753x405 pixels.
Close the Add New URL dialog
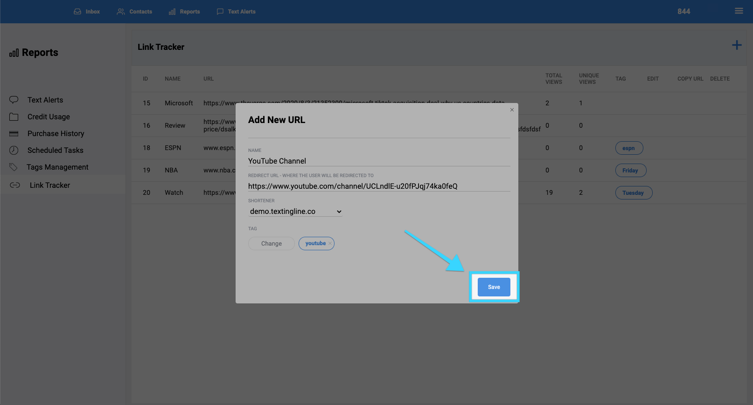pos(512,110)
